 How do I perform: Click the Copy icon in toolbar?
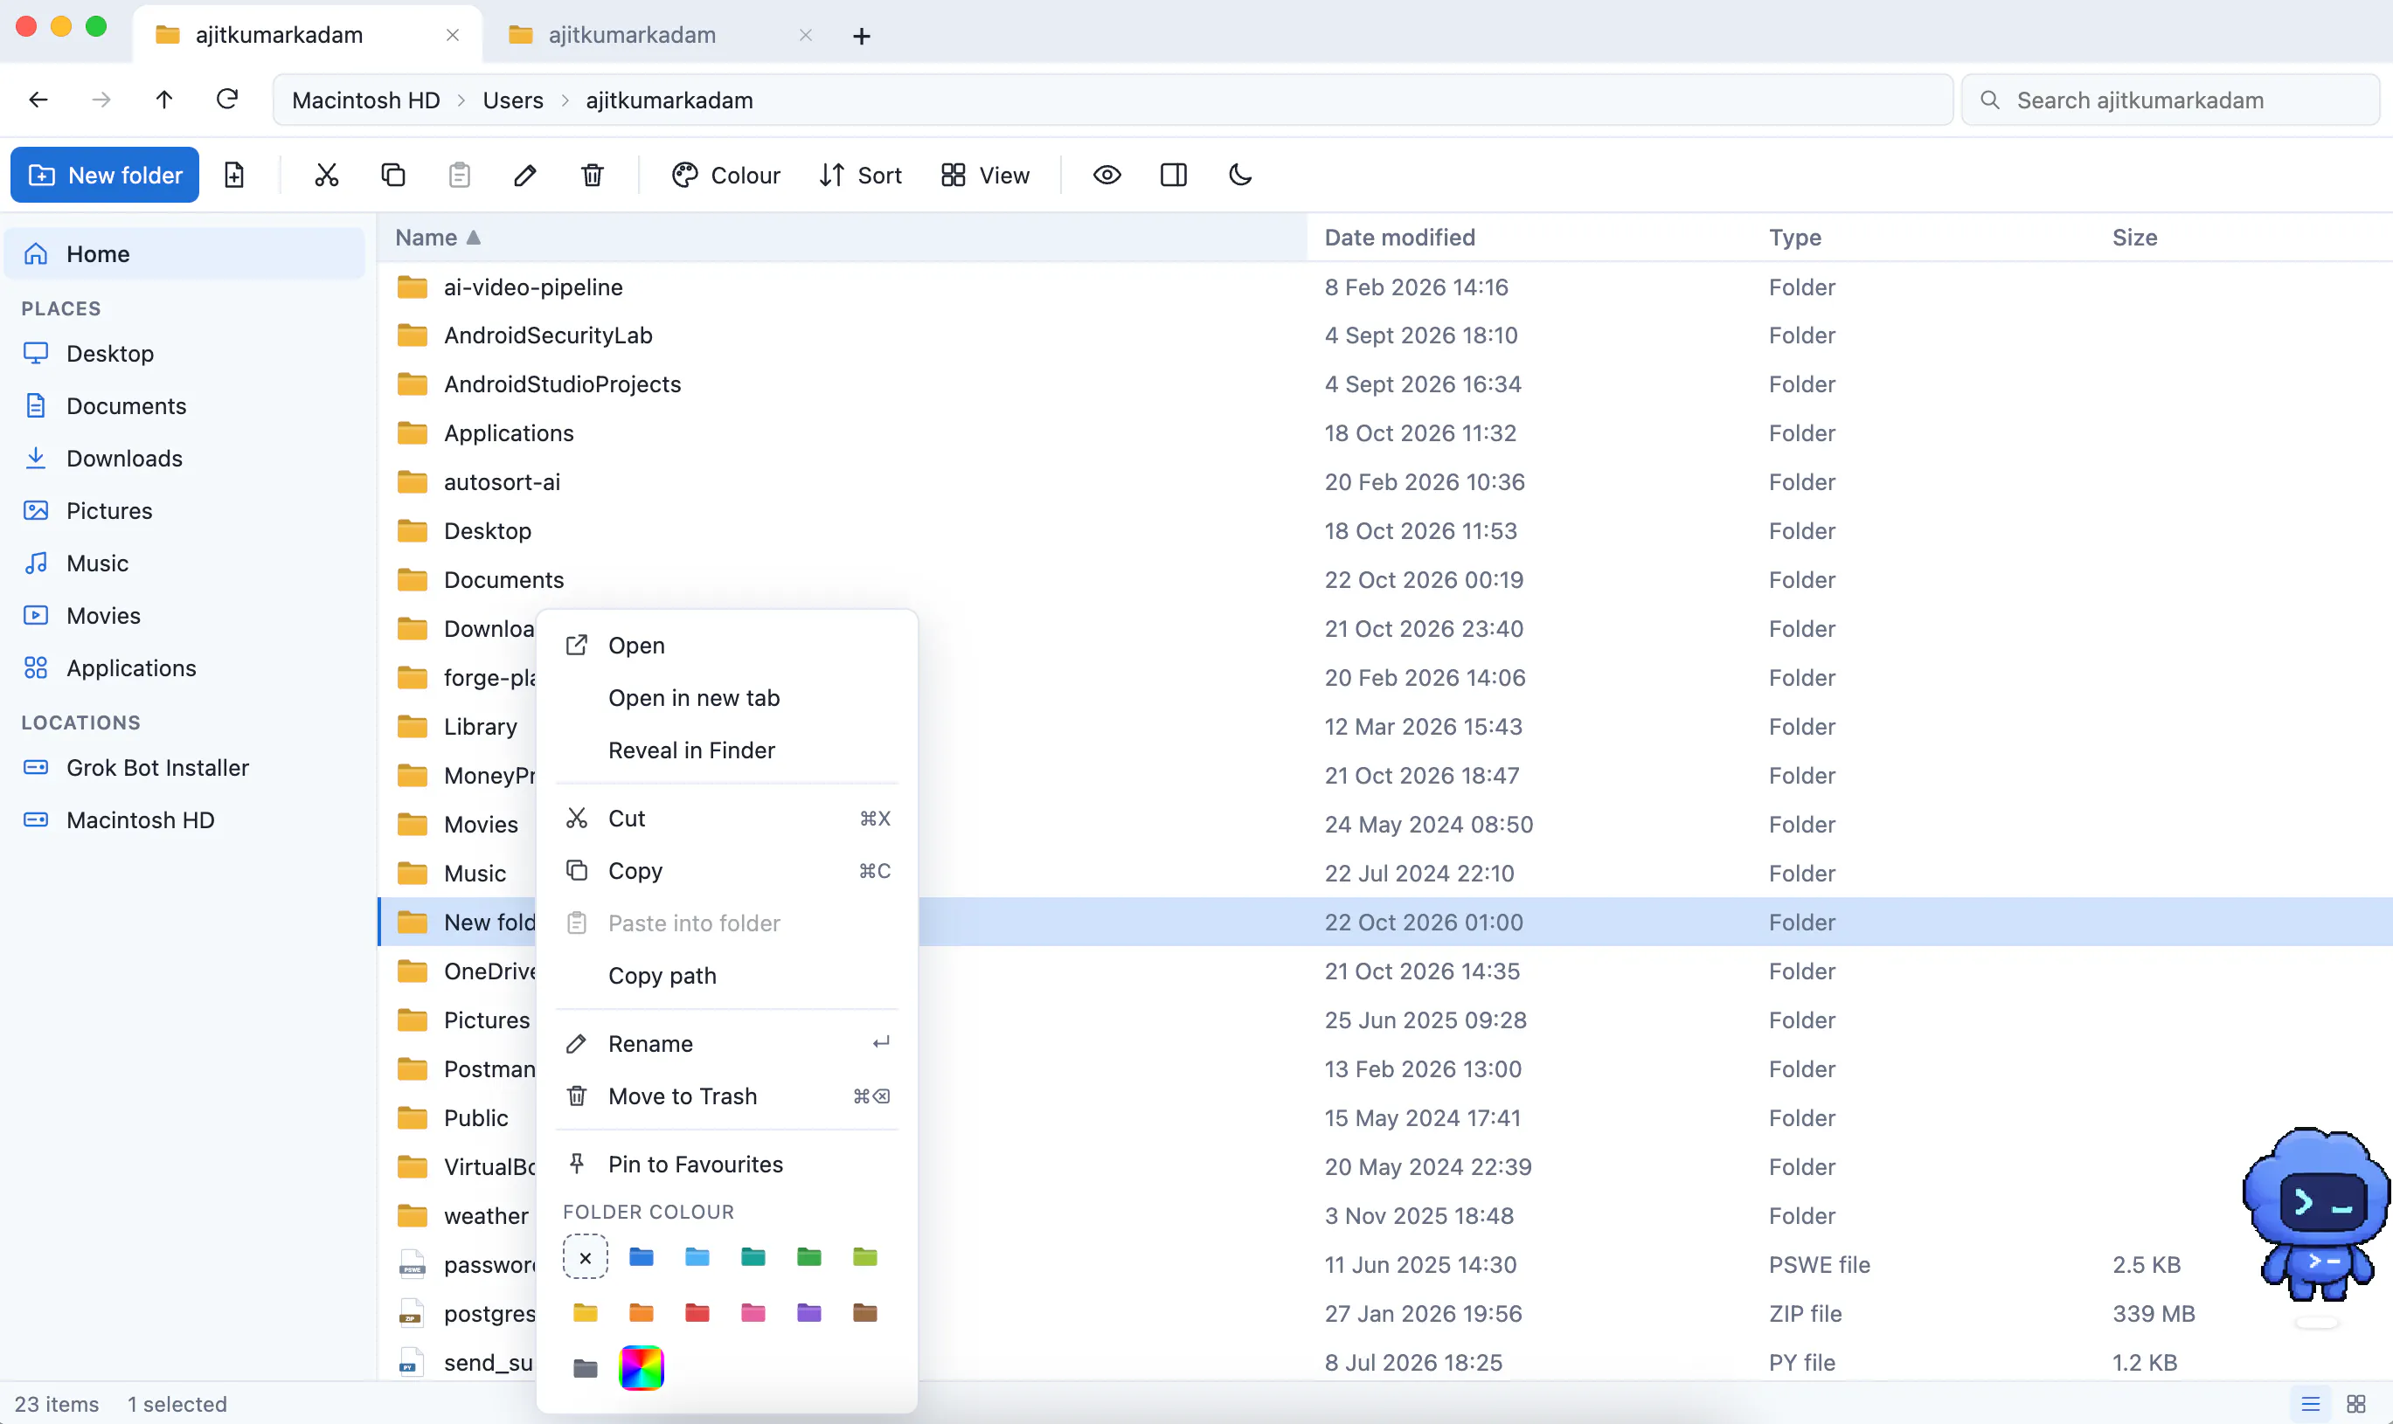tap(392, 175)
